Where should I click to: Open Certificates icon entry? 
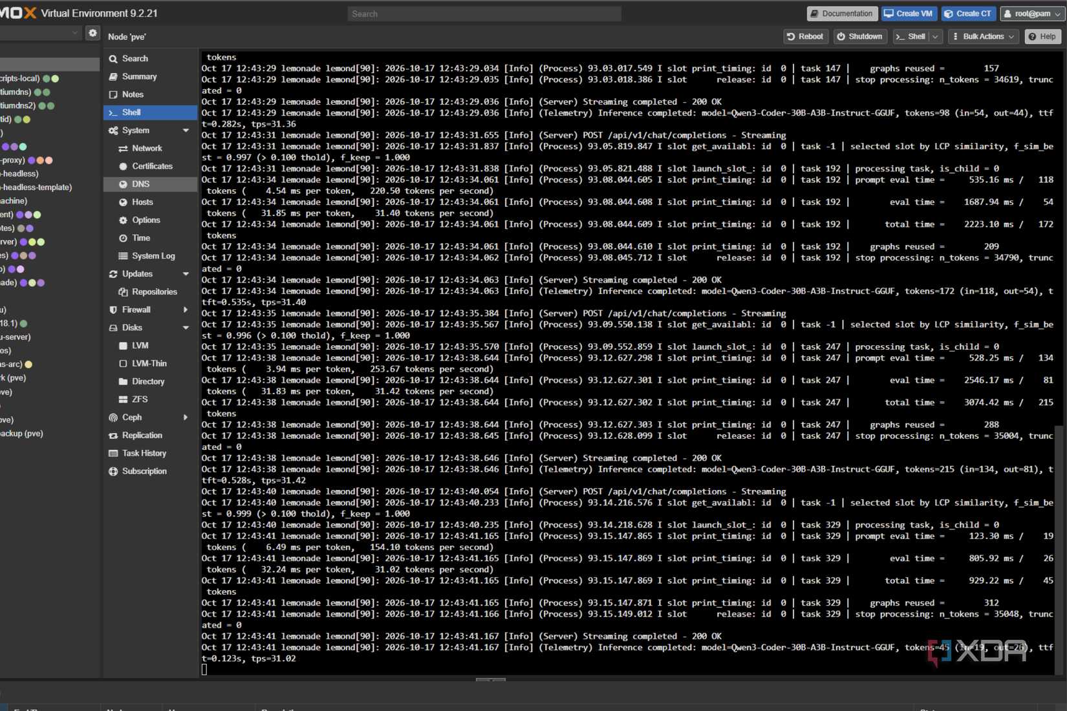[123, 166]
